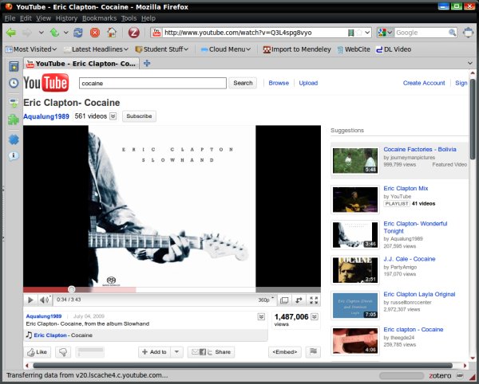Open the dropdown next to the up arrow
479x384 pixels.
pyautogui.click(x=66, y=33)
